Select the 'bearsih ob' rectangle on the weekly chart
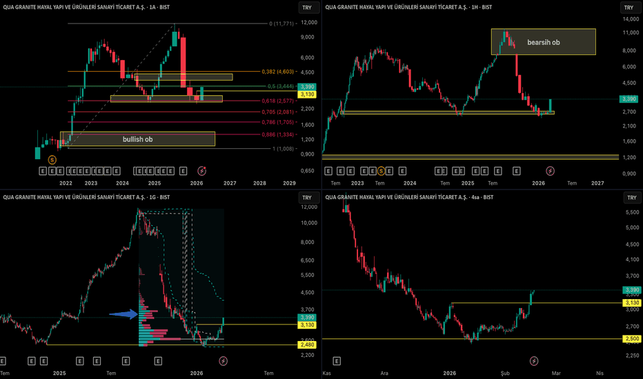 click(x=544, y=42)
